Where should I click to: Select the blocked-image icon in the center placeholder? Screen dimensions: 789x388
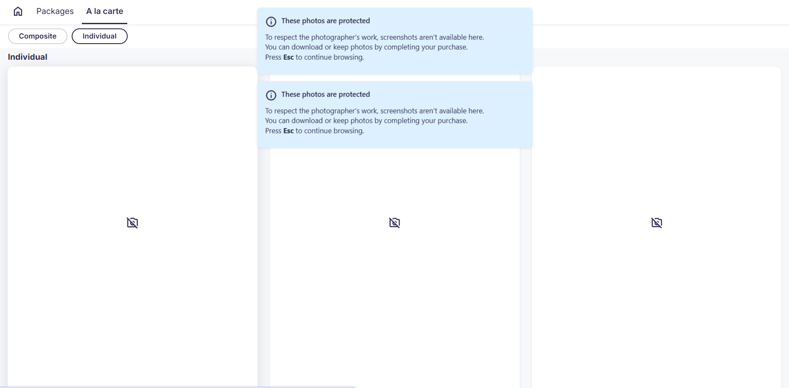394,222
